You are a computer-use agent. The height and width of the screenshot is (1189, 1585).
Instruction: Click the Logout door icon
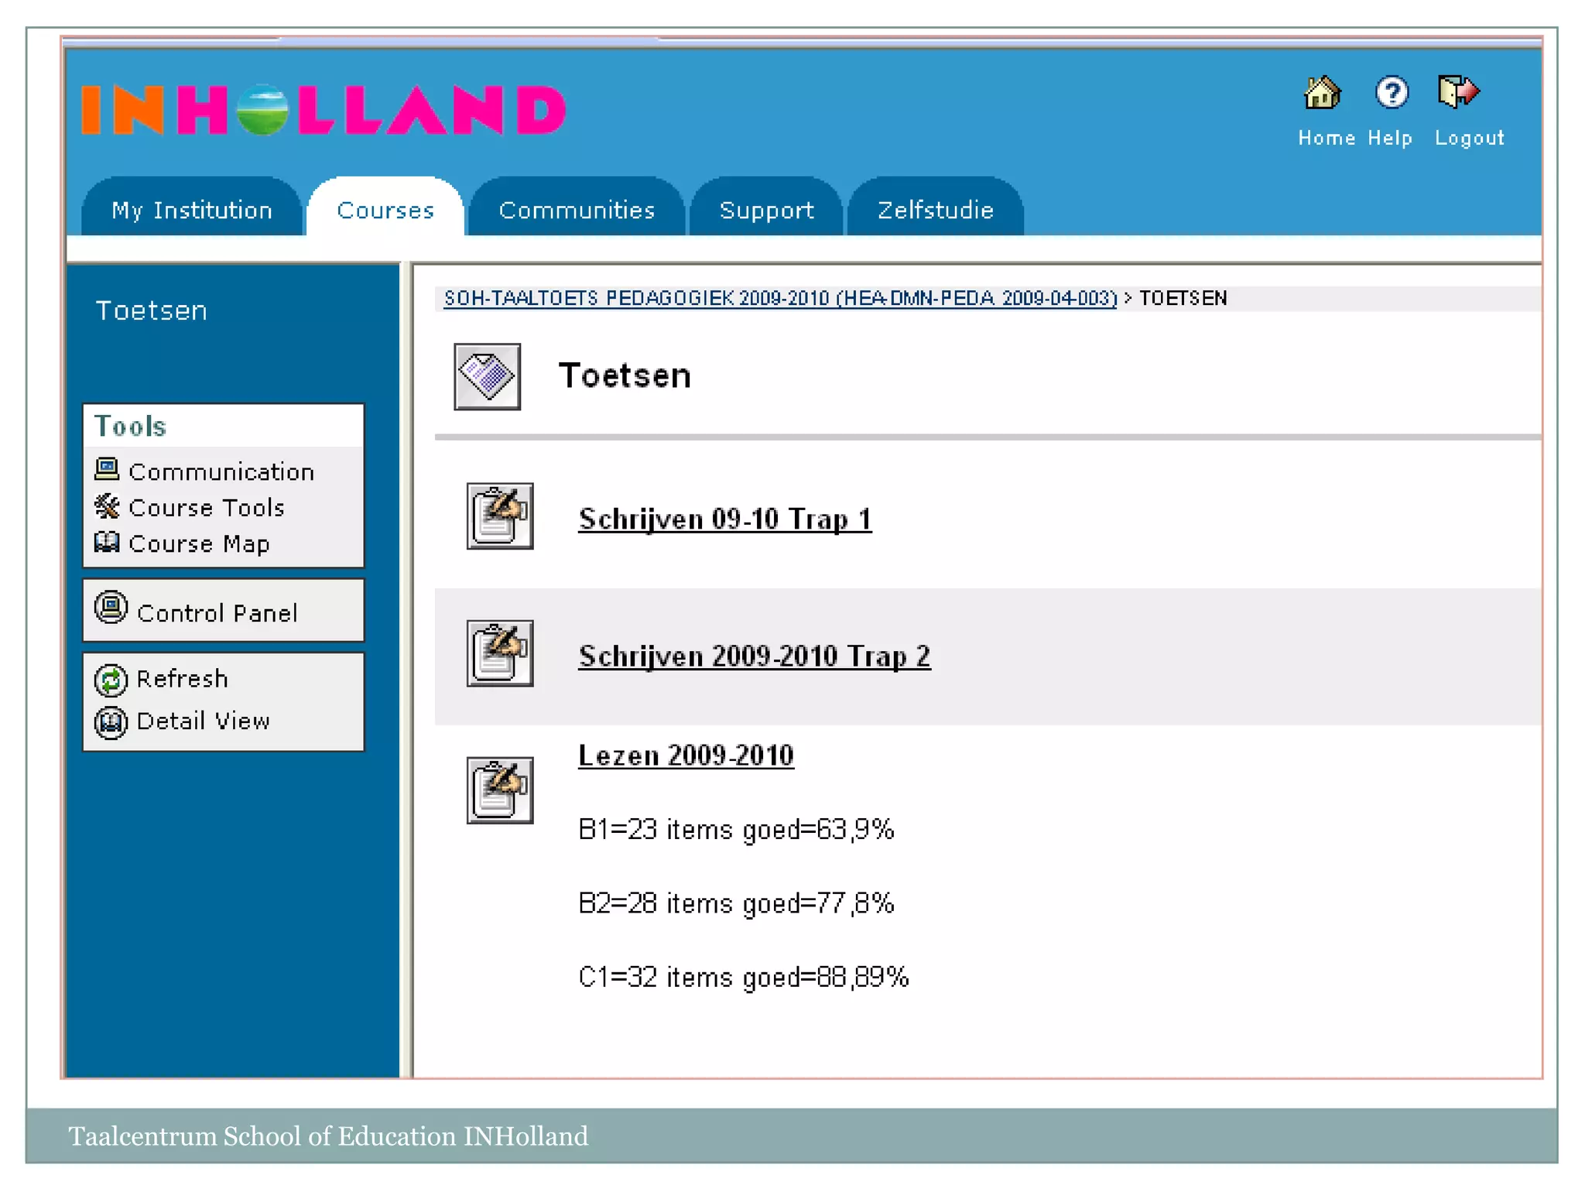(1458, 93)
